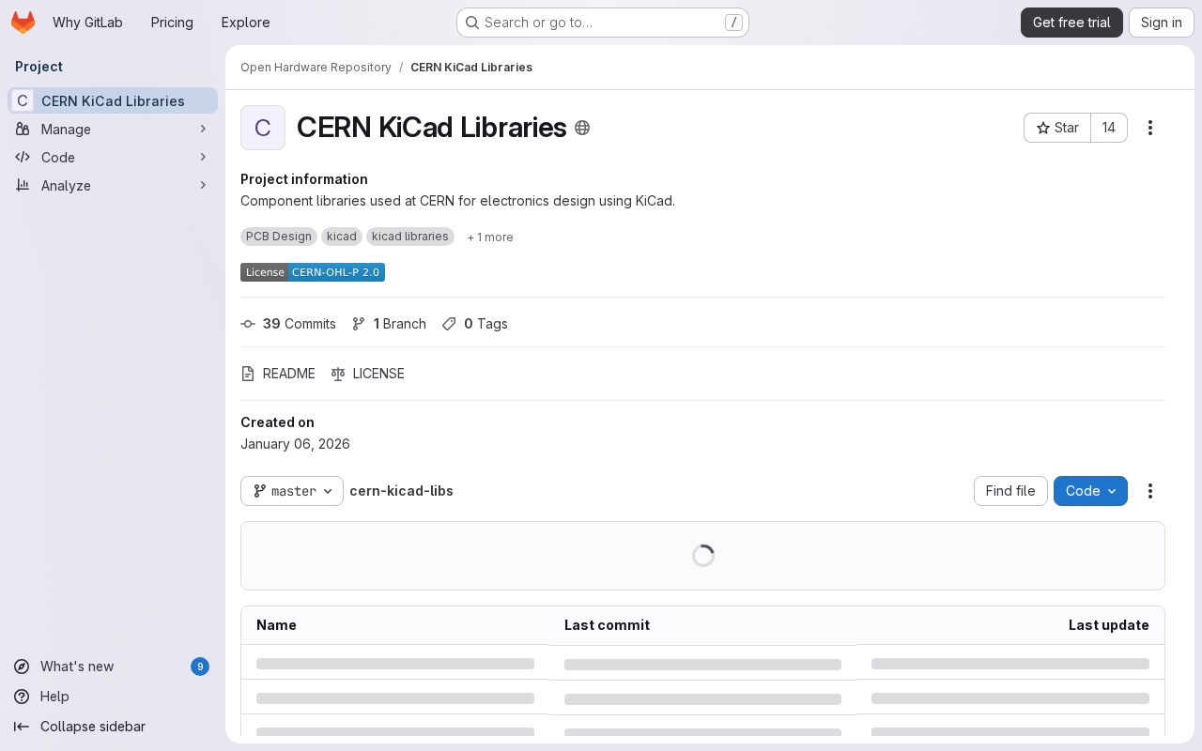Click the cern-kicad-libs path name
Screen dimensions: 1202x751
[x=401, y=491]
